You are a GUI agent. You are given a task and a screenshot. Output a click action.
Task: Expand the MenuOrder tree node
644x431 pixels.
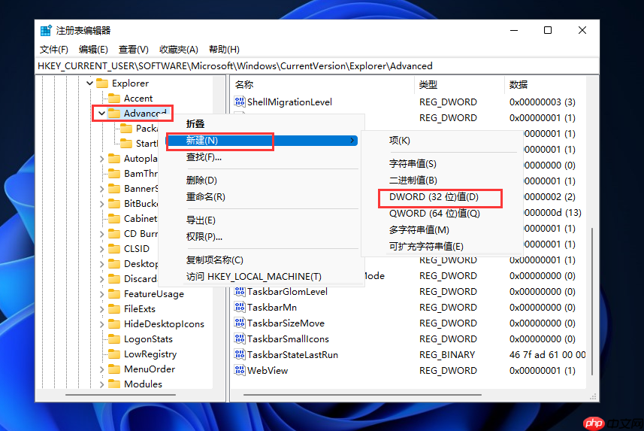[x=102, y=369]
